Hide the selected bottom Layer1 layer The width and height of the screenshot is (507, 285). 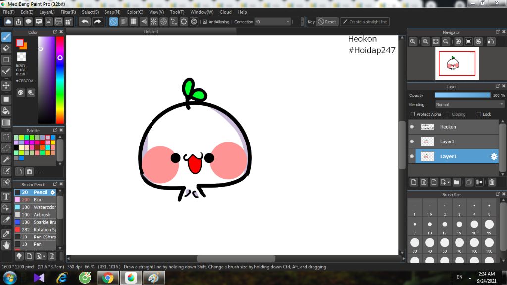[x=412, y=156]
